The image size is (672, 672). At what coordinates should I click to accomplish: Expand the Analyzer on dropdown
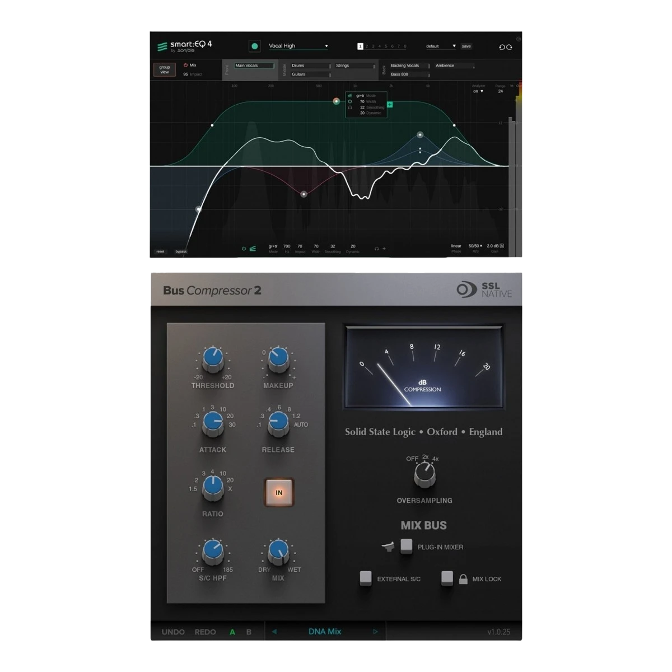click(478, 91)
